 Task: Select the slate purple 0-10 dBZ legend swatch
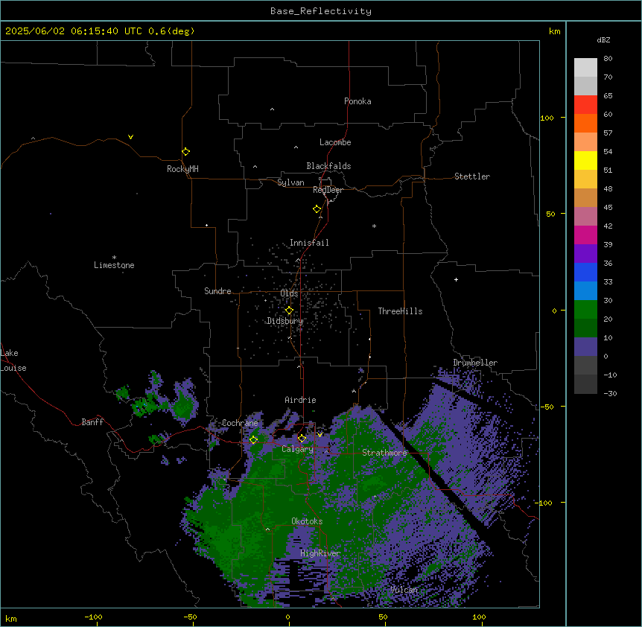(x=585, y=347)
